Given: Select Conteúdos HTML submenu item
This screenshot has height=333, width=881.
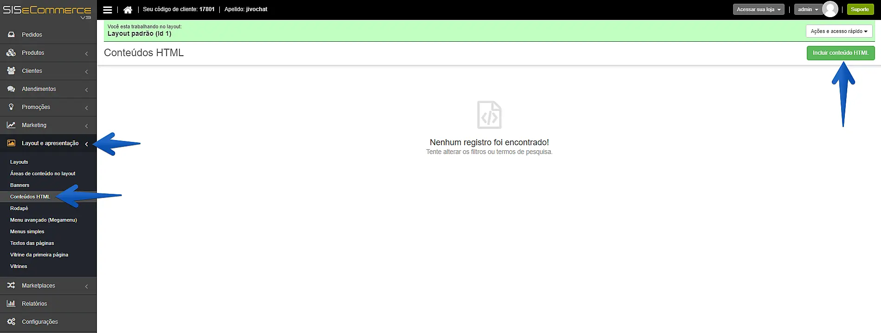Looking at the screenshot, I should click(30, 197).
